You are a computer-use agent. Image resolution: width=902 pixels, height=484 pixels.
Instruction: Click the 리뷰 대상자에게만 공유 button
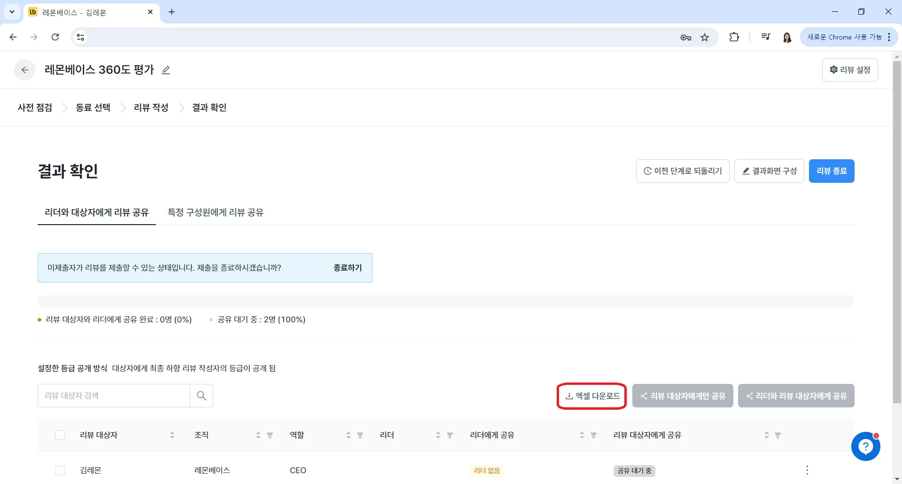point(683,396)
